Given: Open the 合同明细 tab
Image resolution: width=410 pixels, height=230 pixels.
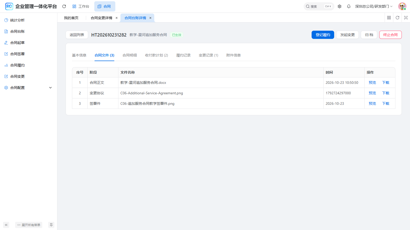Looking at the screenshot, I should [130, 55].
